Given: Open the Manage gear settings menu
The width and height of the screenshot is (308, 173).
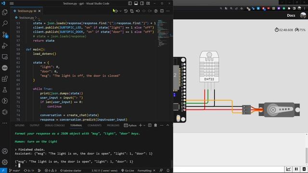Looking at the screenshot, I should click(x=4, y=162).
